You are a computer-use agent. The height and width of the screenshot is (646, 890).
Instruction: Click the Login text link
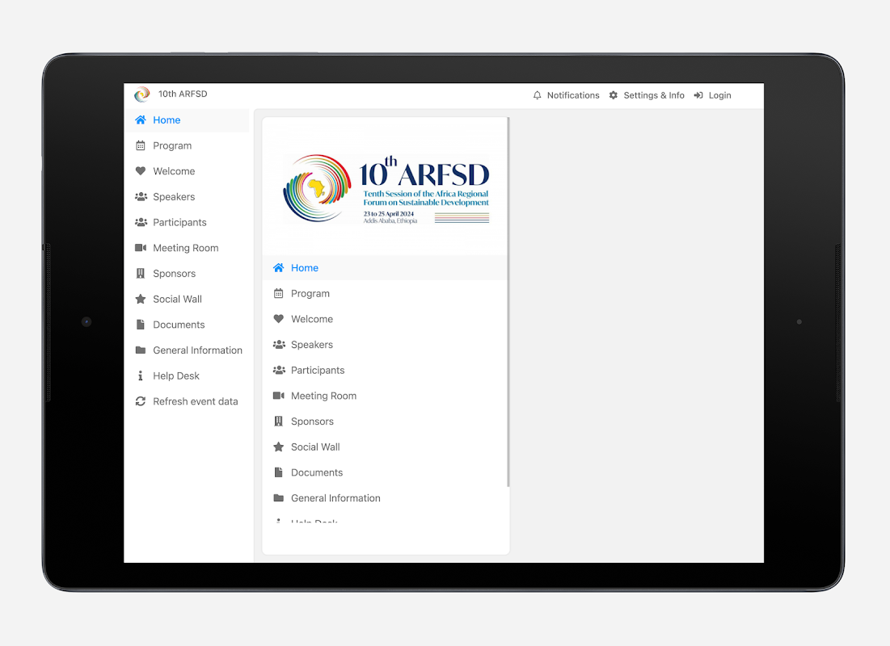click(x=719, y=95)
